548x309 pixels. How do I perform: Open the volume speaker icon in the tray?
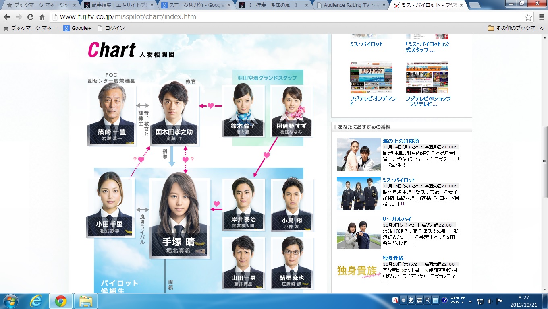coord(490,301)
